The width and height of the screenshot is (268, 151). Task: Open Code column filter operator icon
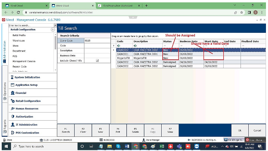coord(119,46)
